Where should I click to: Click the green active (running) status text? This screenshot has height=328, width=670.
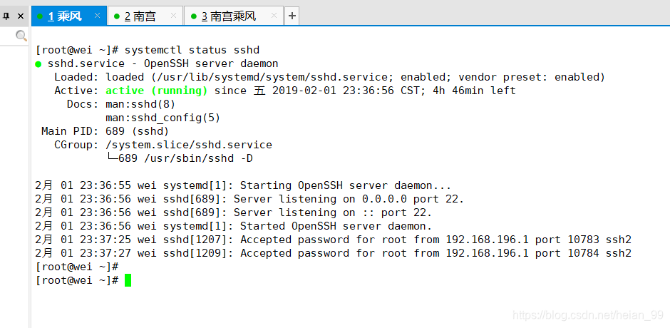(157, 91)
